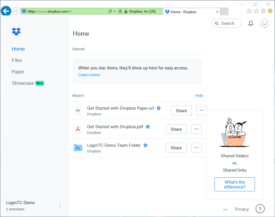Image resolution: width=275 pixels, height=217 pixels.
Task: Toggle star on Get Started with Dropbox Paper.url
Action: pos(158,108)
